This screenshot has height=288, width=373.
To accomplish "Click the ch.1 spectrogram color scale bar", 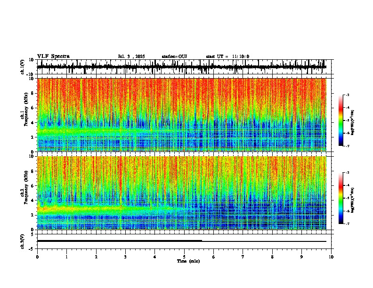I will click(341, 120).
